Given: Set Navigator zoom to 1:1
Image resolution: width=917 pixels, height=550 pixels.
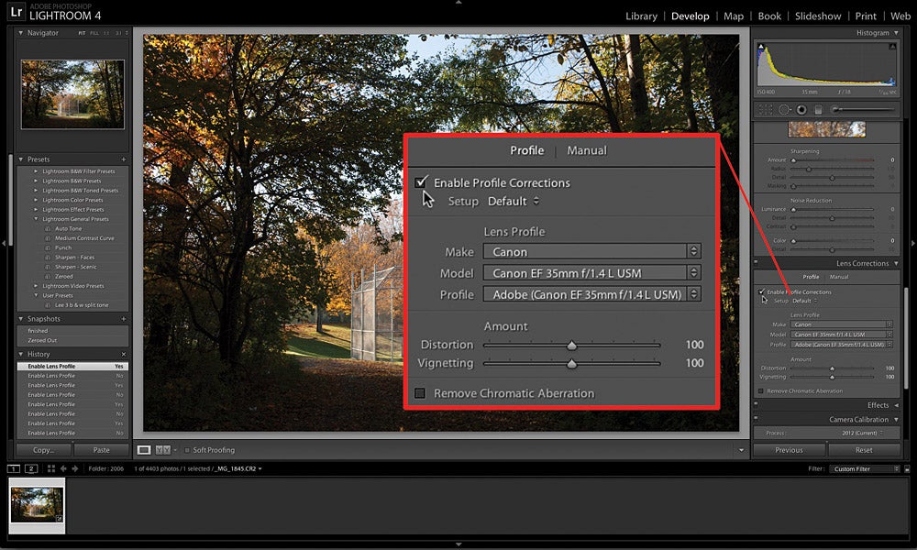Looking at the screenshot, I should click(106, 33).
